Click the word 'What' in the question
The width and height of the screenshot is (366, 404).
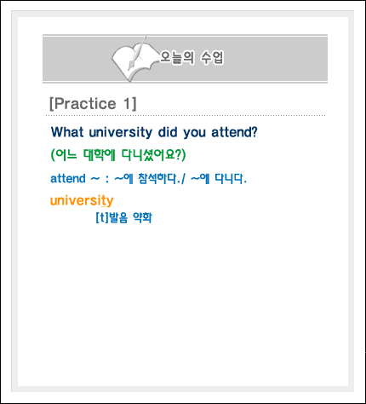[67, 132]
